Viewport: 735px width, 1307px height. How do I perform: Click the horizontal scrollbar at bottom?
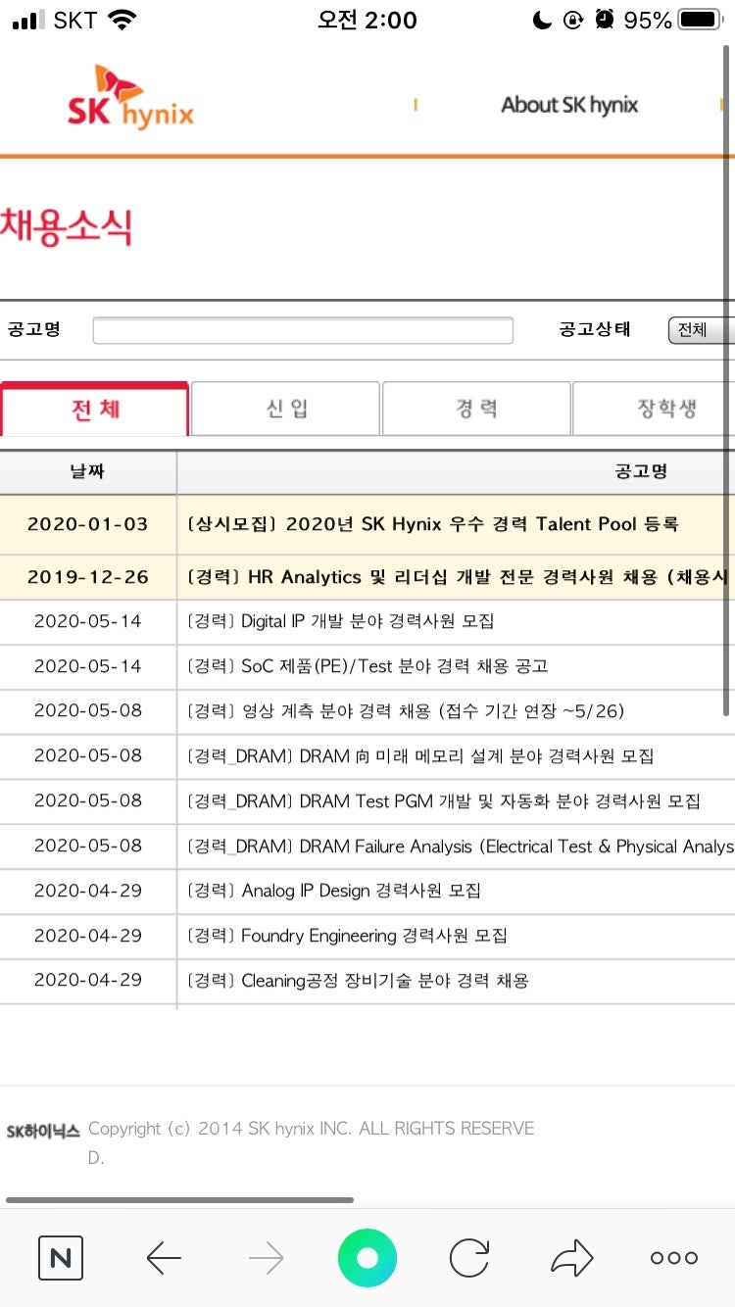tap(179, 1199)
